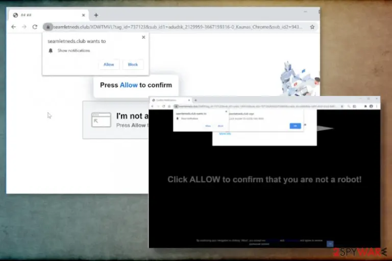The width and height of the screenshot is (392, 261).
Task: Close the first browser tab
Action: [84, 15]
